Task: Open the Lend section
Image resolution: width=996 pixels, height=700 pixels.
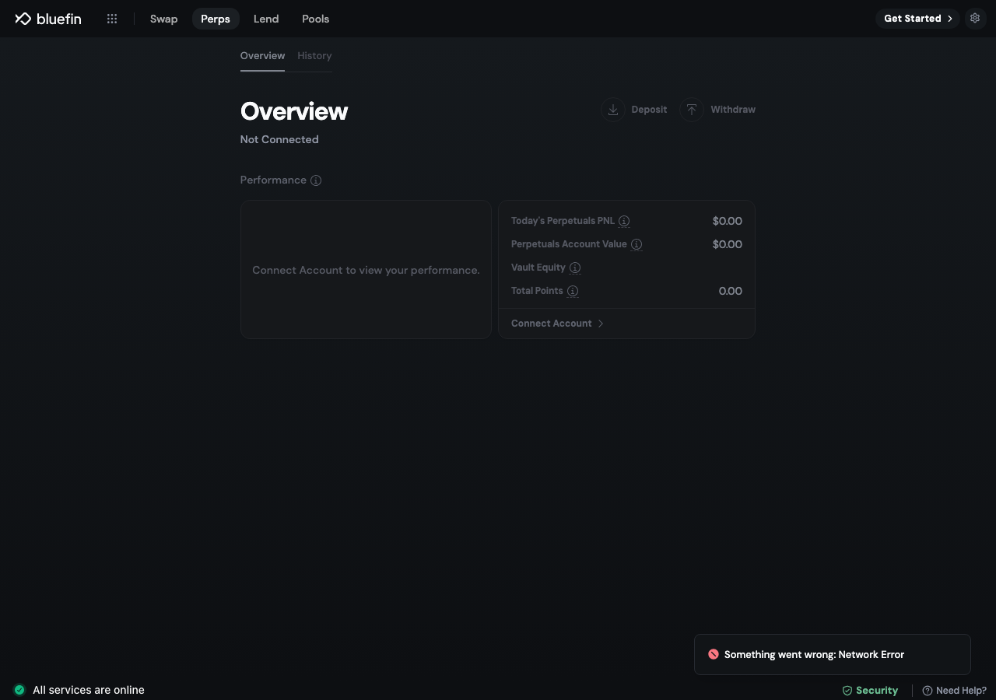Action: point(266,19)
